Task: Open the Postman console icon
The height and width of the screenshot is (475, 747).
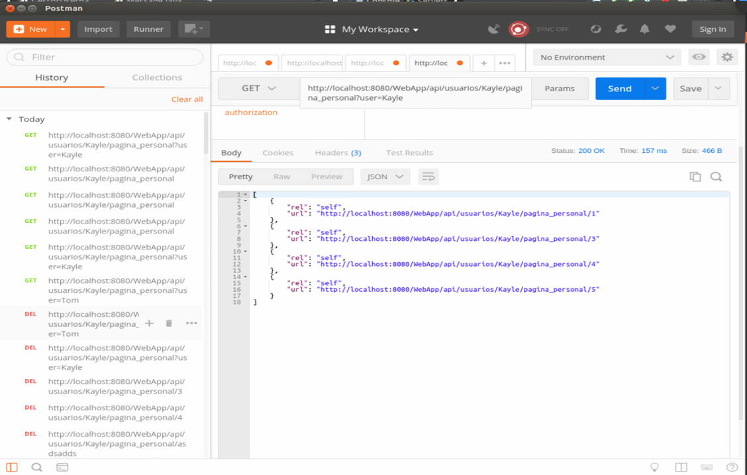Action: (x=62, y=467)
